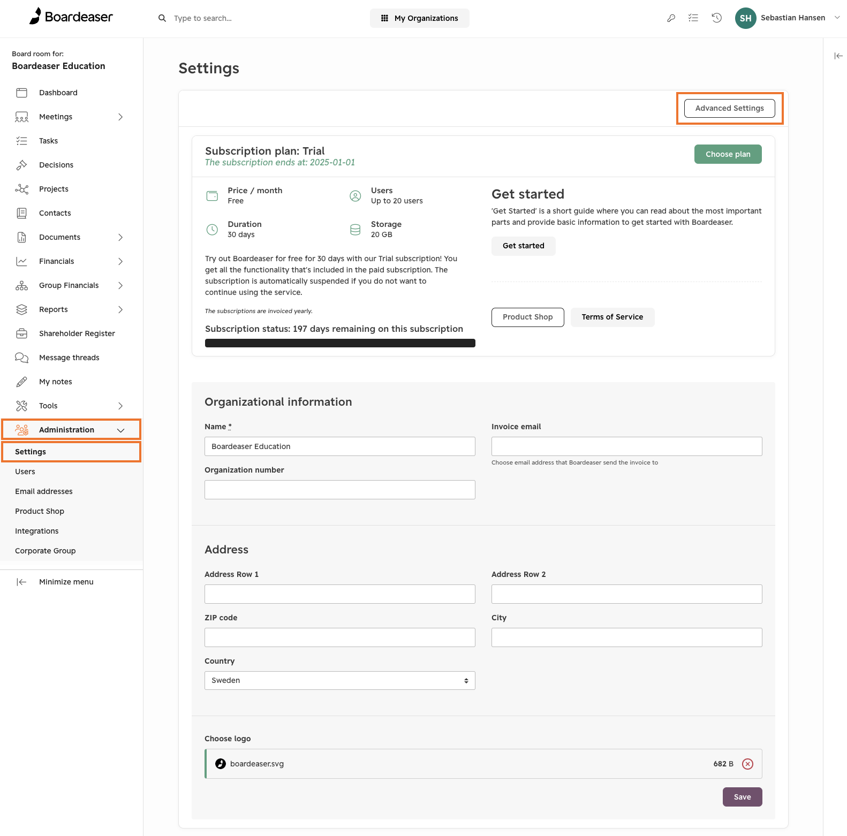Open the sidebar Product Shop submenu item
The height and width of the screenshot is (836, 847).
[40, 511]
